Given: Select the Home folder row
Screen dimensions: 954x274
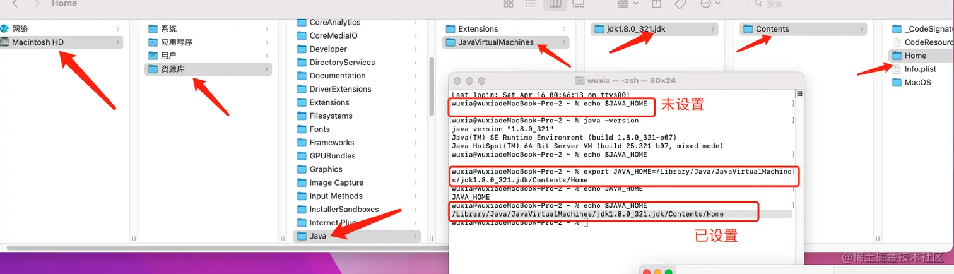Looking at the screenshot, I should pos(921,56).
